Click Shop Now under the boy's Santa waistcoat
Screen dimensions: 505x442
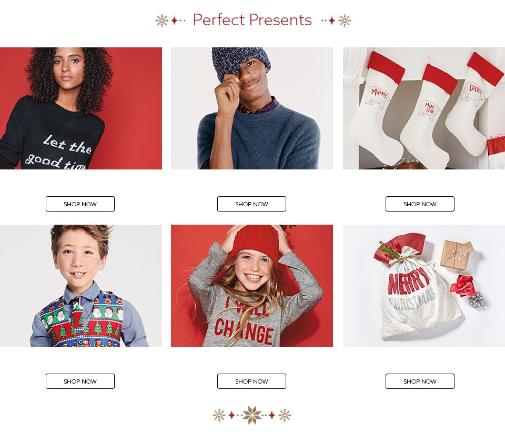point(80,381)
